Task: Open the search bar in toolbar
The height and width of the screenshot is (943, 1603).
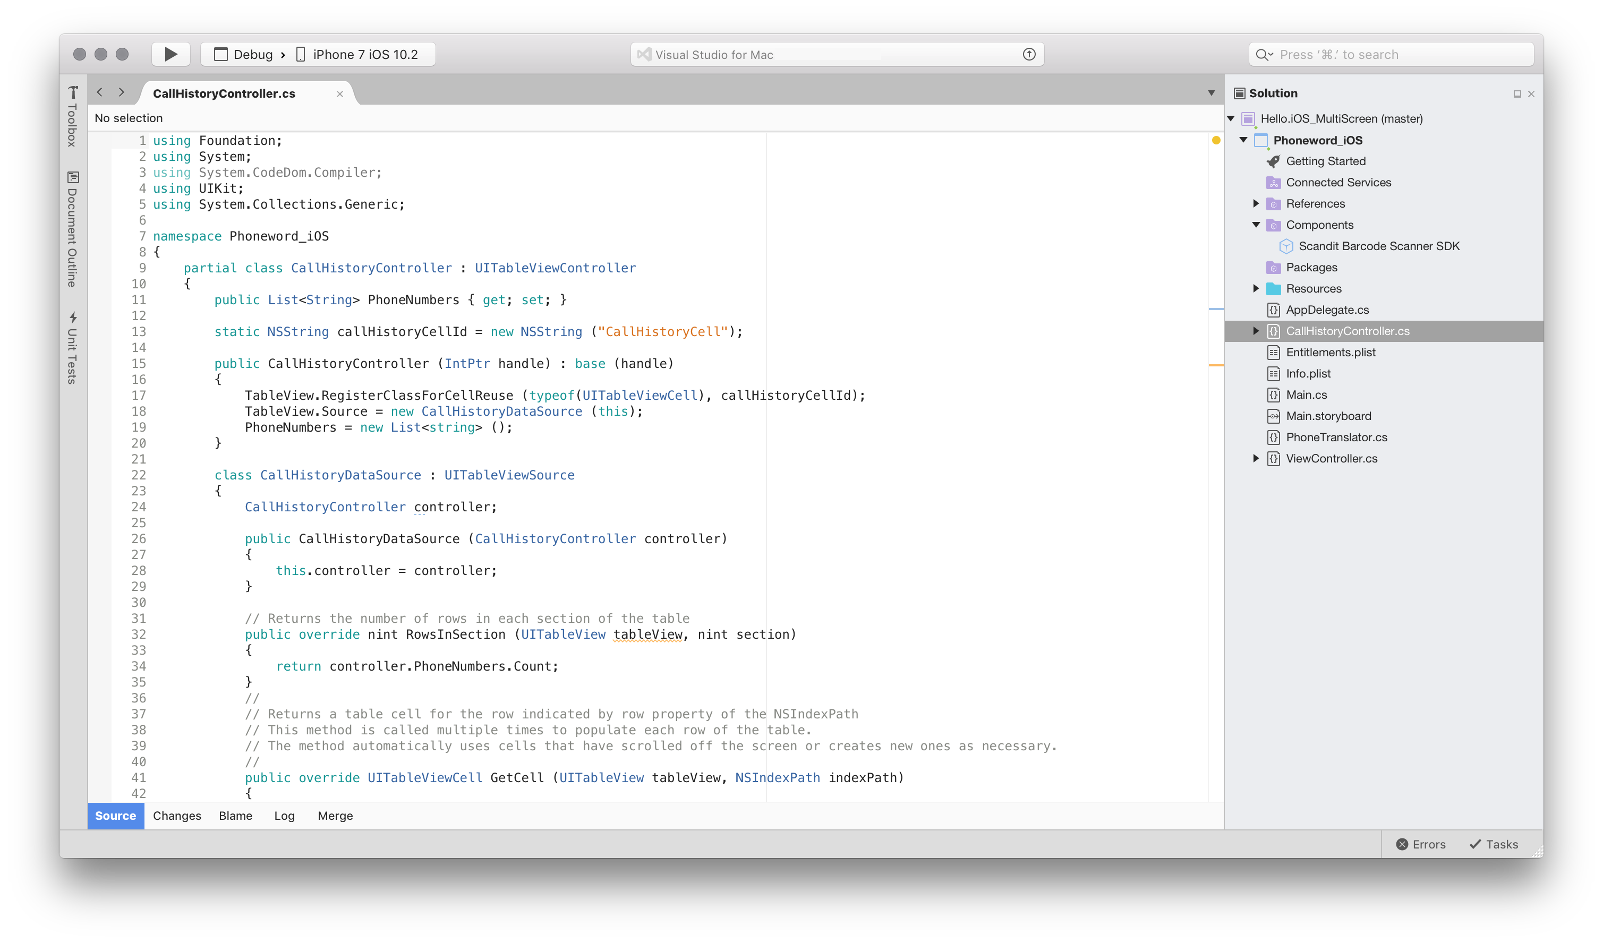Action: pos(1392,53)
